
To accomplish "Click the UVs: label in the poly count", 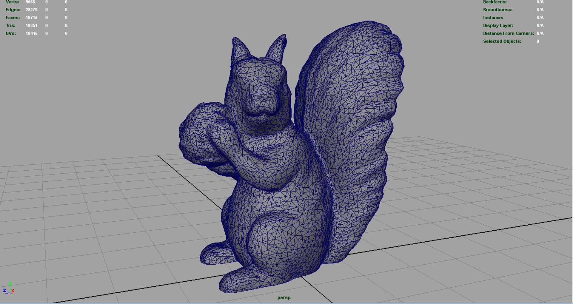I will point(11,33).
